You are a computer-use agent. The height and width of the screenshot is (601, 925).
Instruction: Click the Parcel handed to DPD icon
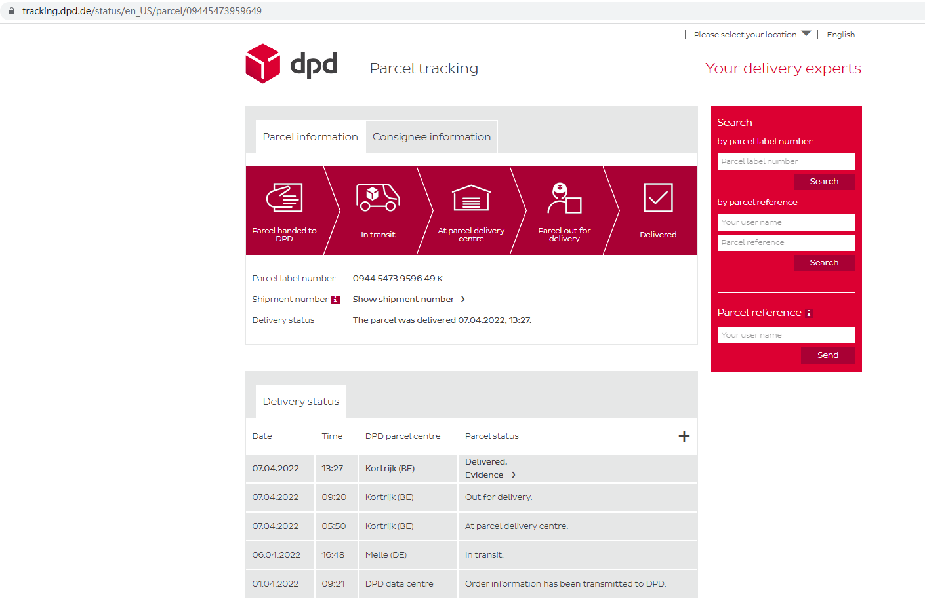[x=284, y=197]
